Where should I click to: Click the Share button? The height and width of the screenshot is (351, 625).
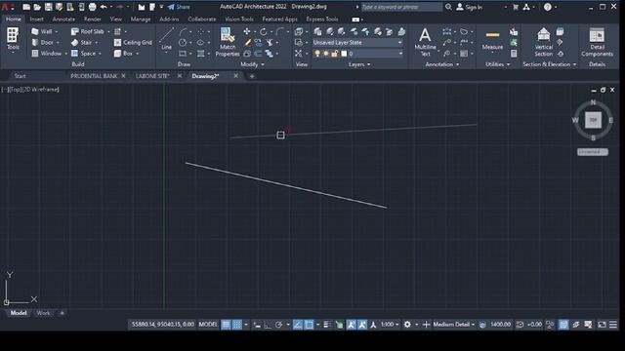179,7
